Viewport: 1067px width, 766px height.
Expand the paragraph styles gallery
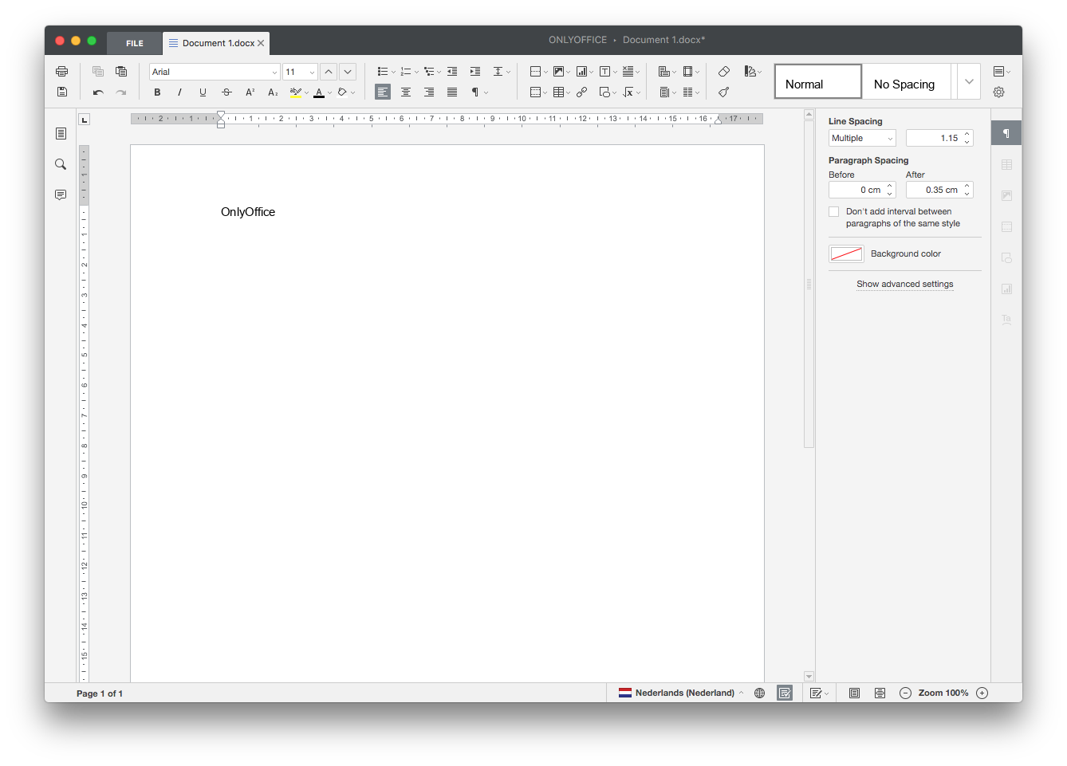point(969,81)
